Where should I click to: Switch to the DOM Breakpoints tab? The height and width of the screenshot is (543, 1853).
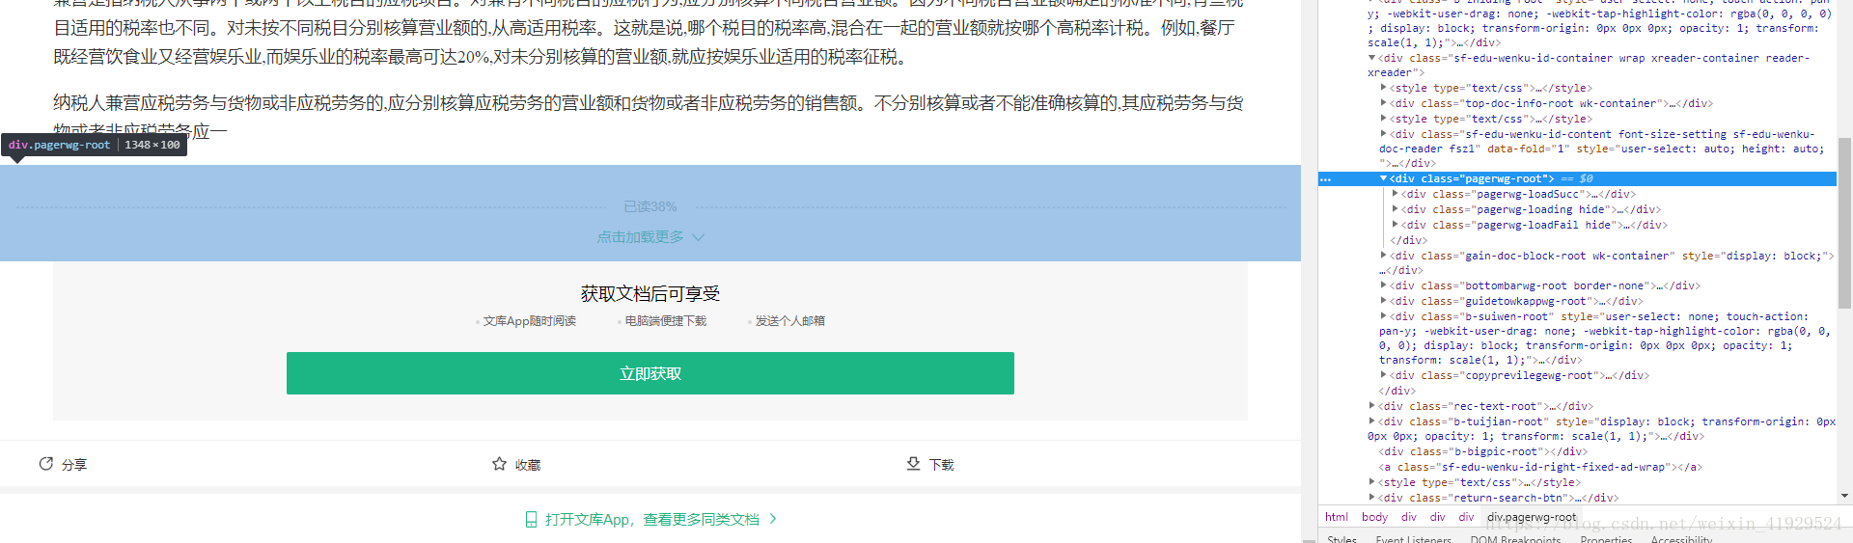pos(1515,538)
